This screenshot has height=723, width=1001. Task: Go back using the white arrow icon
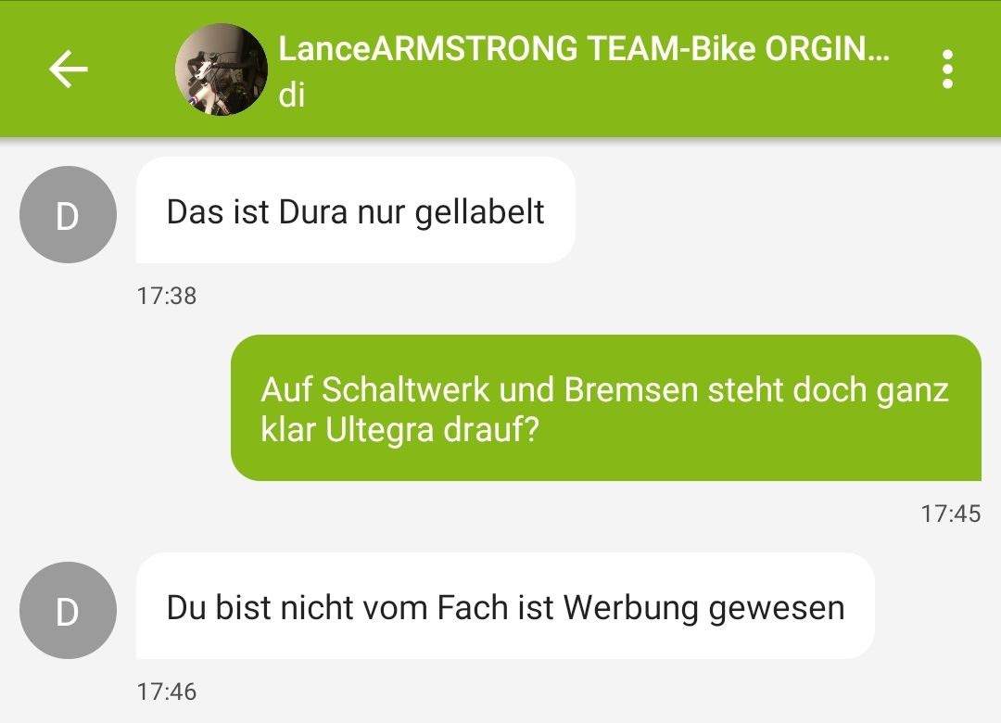click(x=69, y=69)
